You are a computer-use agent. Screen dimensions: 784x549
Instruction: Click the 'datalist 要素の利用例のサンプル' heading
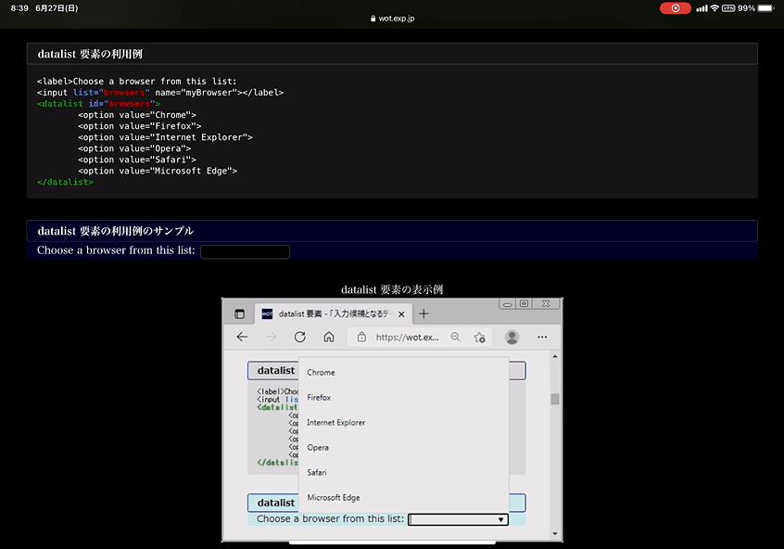[116, 231]
